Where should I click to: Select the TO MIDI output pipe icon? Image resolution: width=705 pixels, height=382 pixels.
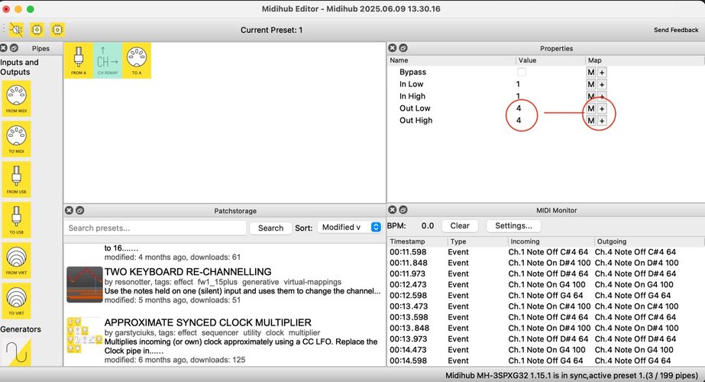[16, 139]
